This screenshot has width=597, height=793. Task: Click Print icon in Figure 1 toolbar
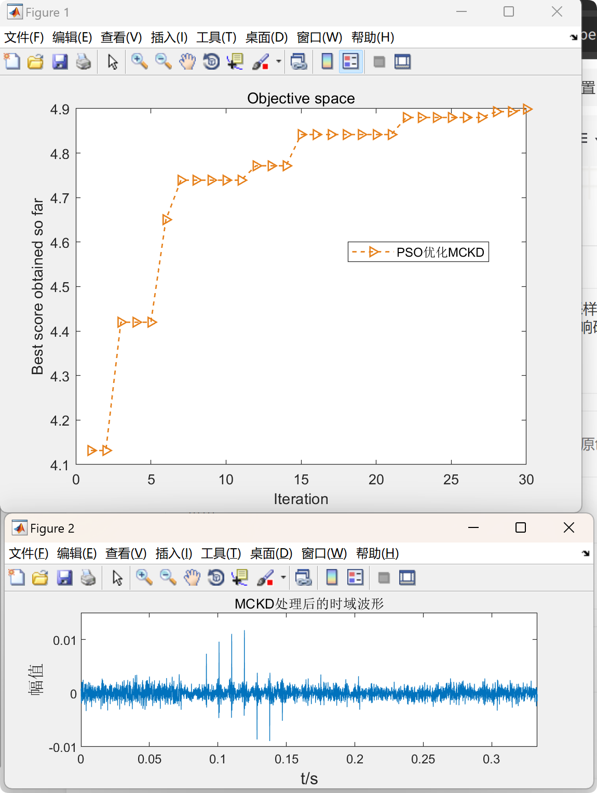point(84,61)
